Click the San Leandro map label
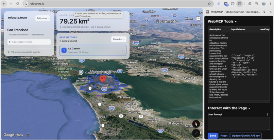The height and width of the screenshot is (140, 274). tap(190, 78)
